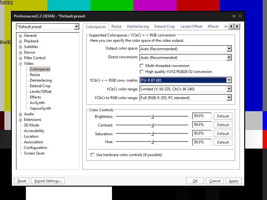This screenshot has width=267, height=200.
Task: Select Levels/Offset in the tree
Action: (41, 92)
